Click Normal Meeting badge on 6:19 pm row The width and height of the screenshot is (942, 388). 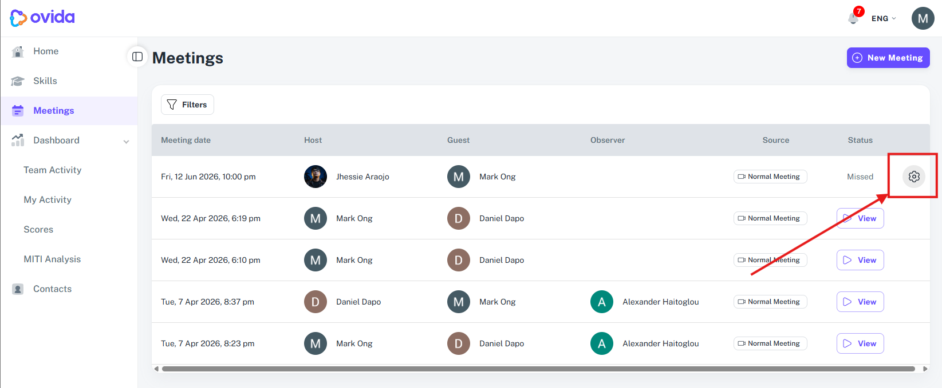(x=770, y=218)
